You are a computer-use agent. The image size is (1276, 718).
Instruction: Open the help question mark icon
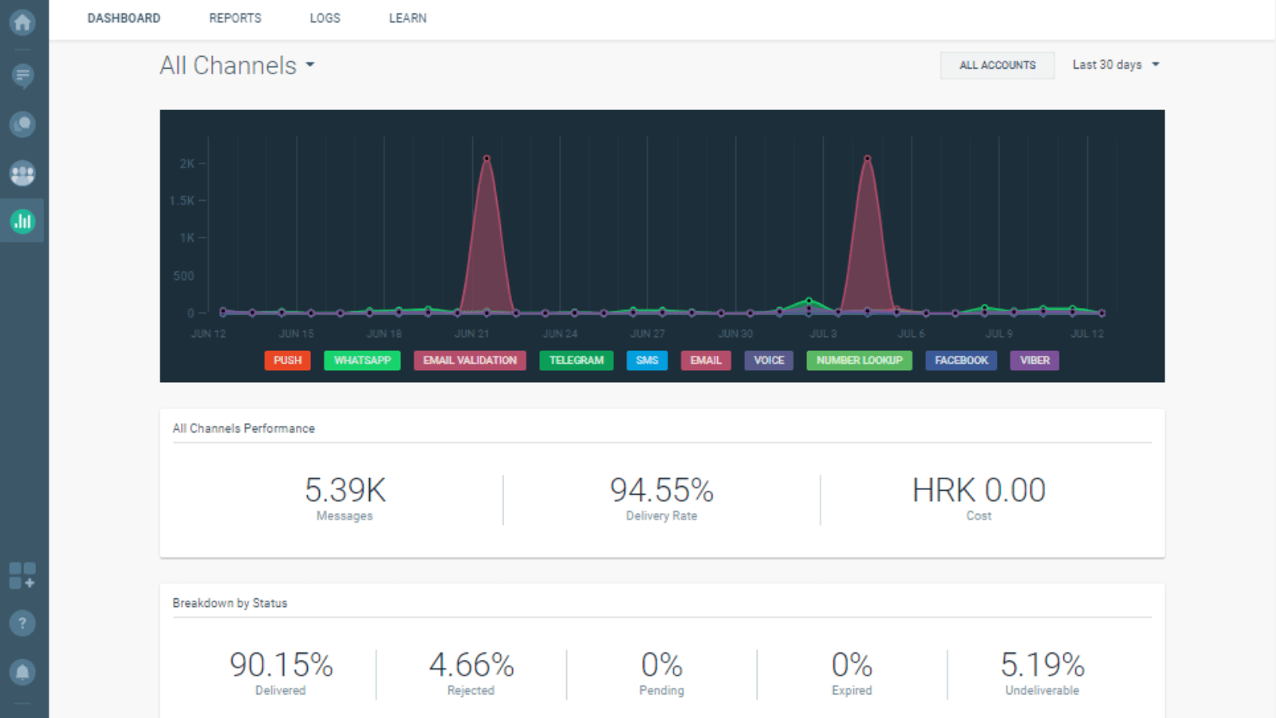click(x=22, y=623)
